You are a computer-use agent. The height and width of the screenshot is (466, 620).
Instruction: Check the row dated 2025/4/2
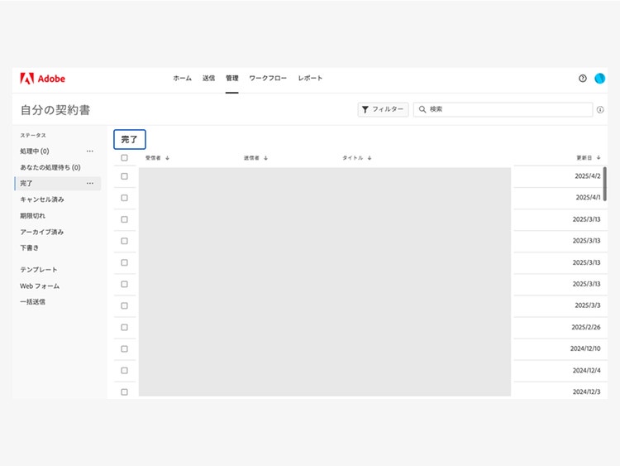125,176
